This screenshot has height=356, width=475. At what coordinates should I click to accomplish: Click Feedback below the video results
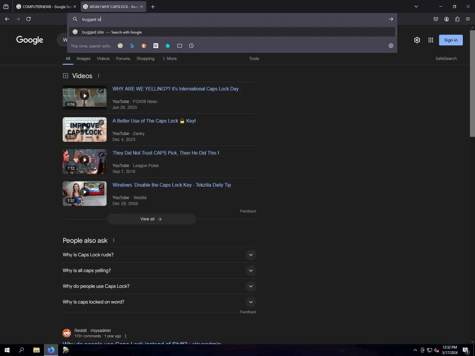click(x=248, y=211)
